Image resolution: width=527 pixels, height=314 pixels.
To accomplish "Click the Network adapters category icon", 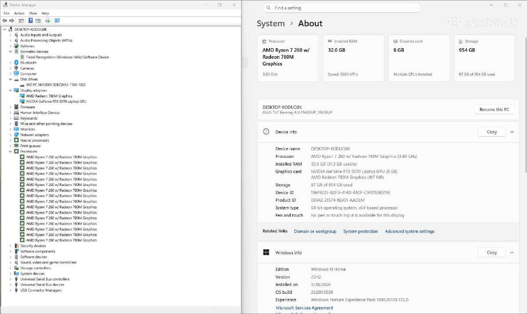I will [16, 135].
